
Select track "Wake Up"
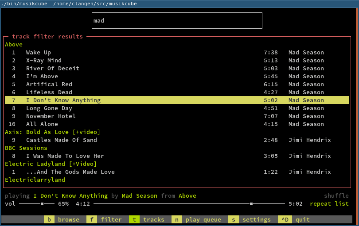(177, 53)
